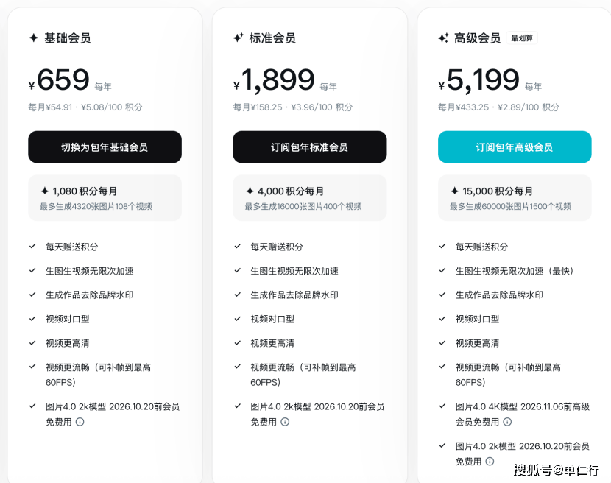Click the sparkle icon beside 标准会员 title
The image size is (611, 483).
(238, 38)
